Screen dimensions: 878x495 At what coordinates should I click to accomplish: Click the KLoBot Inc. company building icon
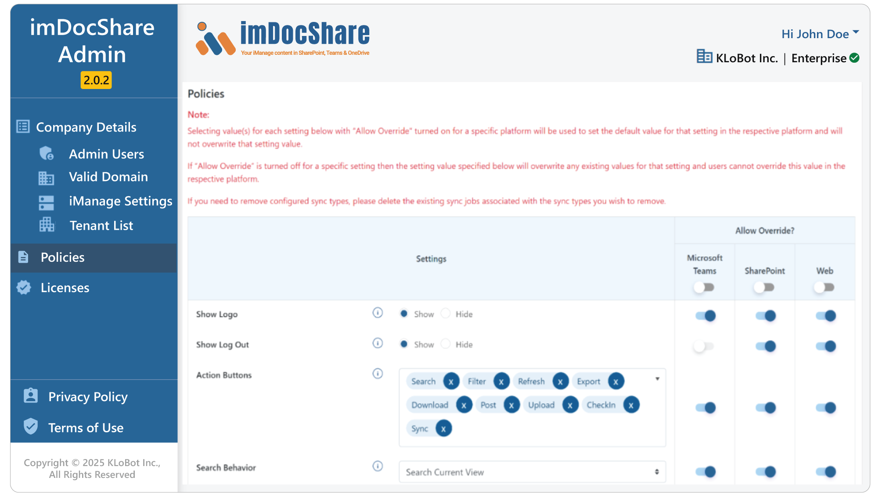(x=704, y=57)
